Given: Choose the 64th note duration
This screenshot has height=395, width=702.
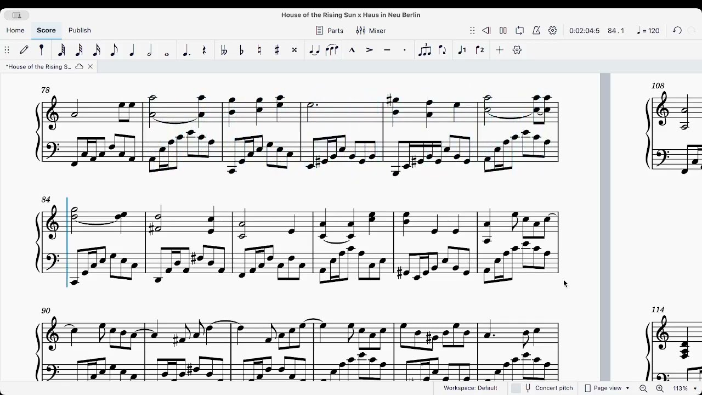Looking at the screenshot, I should tap(61, 50).
